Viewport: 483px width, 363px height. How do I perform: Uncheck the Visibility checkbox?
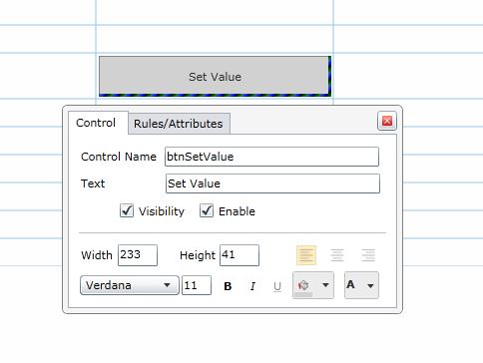(127, 211)
